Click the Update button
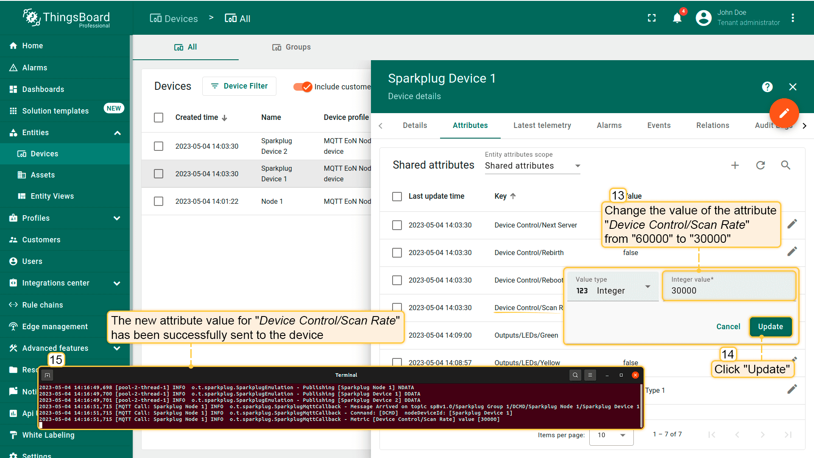Viewport: 814px width, 458px height. coord(770,327)
